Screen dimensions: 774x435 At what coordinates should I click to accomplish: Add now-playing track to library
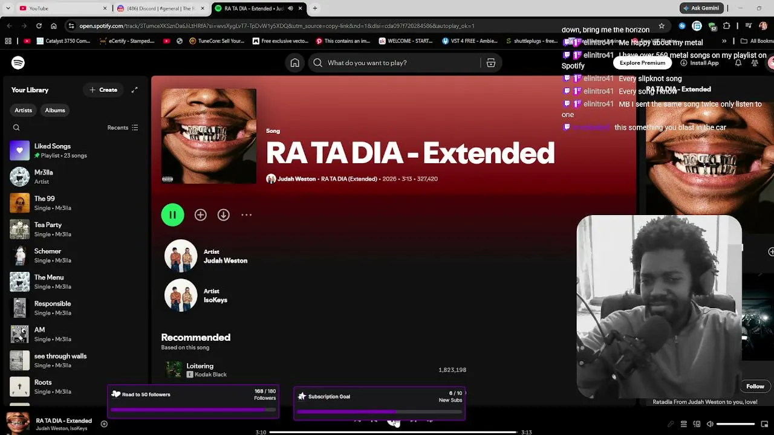[104, 424]
